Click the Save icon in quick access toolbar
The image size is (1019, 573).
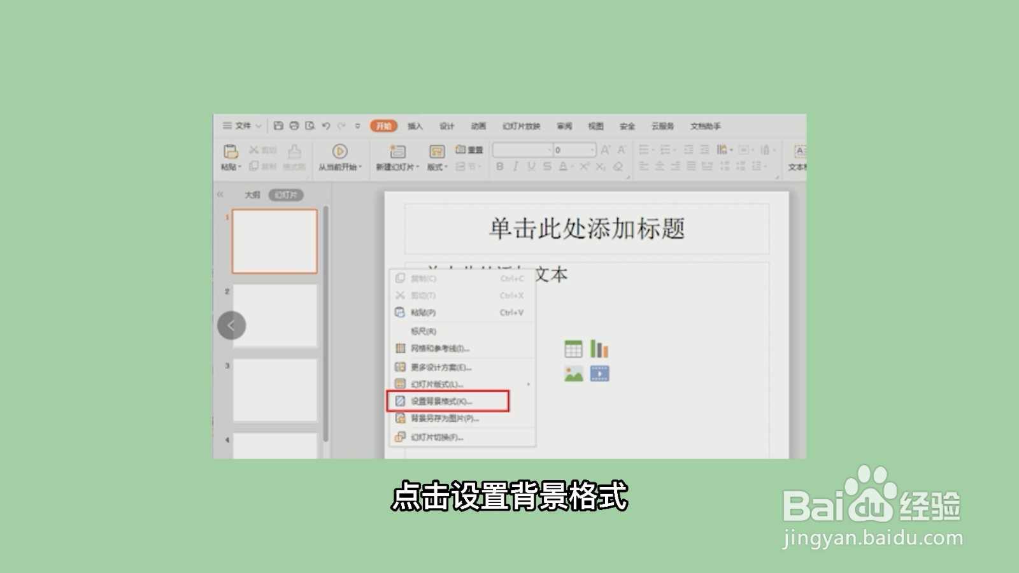pyautogui.click(x=277, y=126)
